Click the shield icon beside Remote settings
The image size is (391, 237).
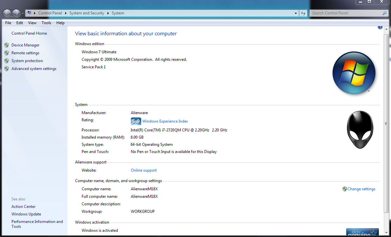[x=7, y=53]
